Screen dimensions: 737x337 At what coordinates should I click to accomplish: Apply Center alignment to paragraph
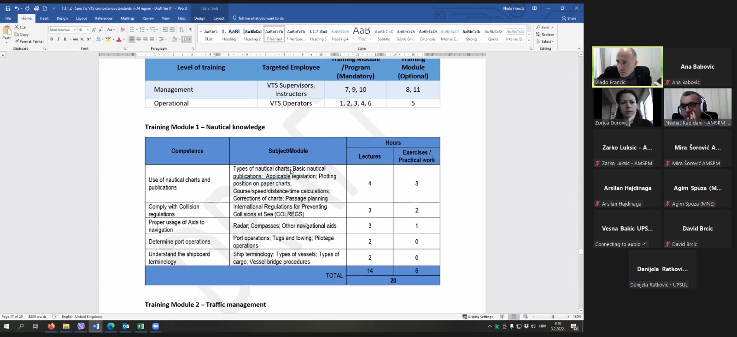click(x=139, y=39)
